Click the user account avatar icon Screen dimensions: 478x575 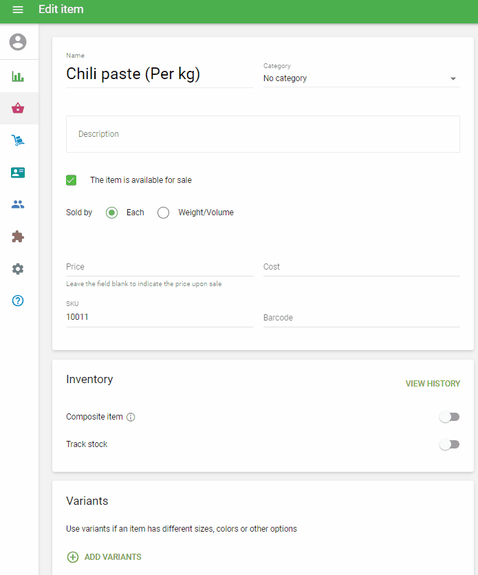coord(18,42)
